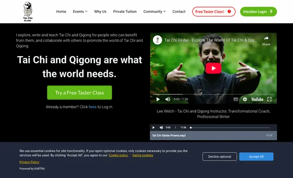Screen dimensions: 293x178
Task: Accept all cookies
Action: tap(256, 157)
